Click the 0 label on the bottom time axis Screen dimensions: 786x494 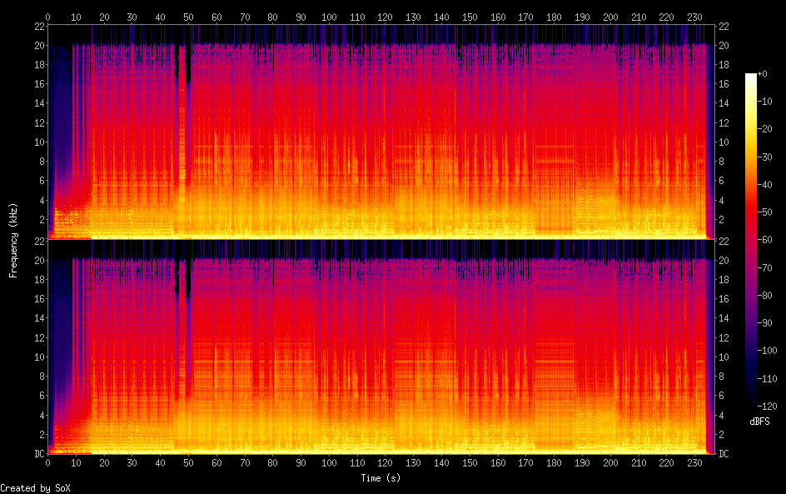click(x=47, y=462)
